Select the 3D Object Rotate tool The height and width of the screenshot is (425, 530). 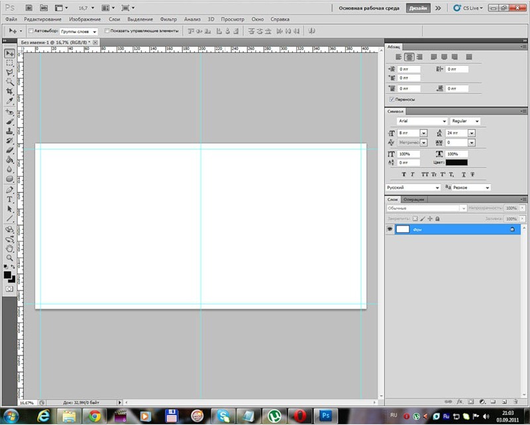pyautogui.click(x=9, y=230)
